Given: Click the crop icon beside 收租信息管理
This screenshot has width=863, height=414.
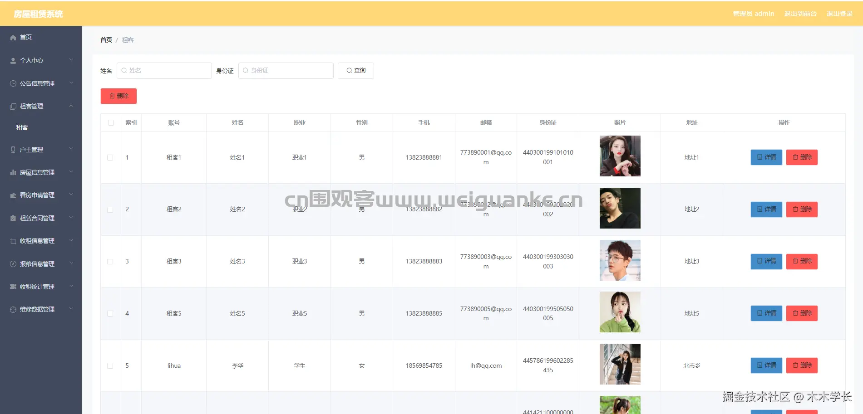Looking at the screenshot, I should pos(13,241).
